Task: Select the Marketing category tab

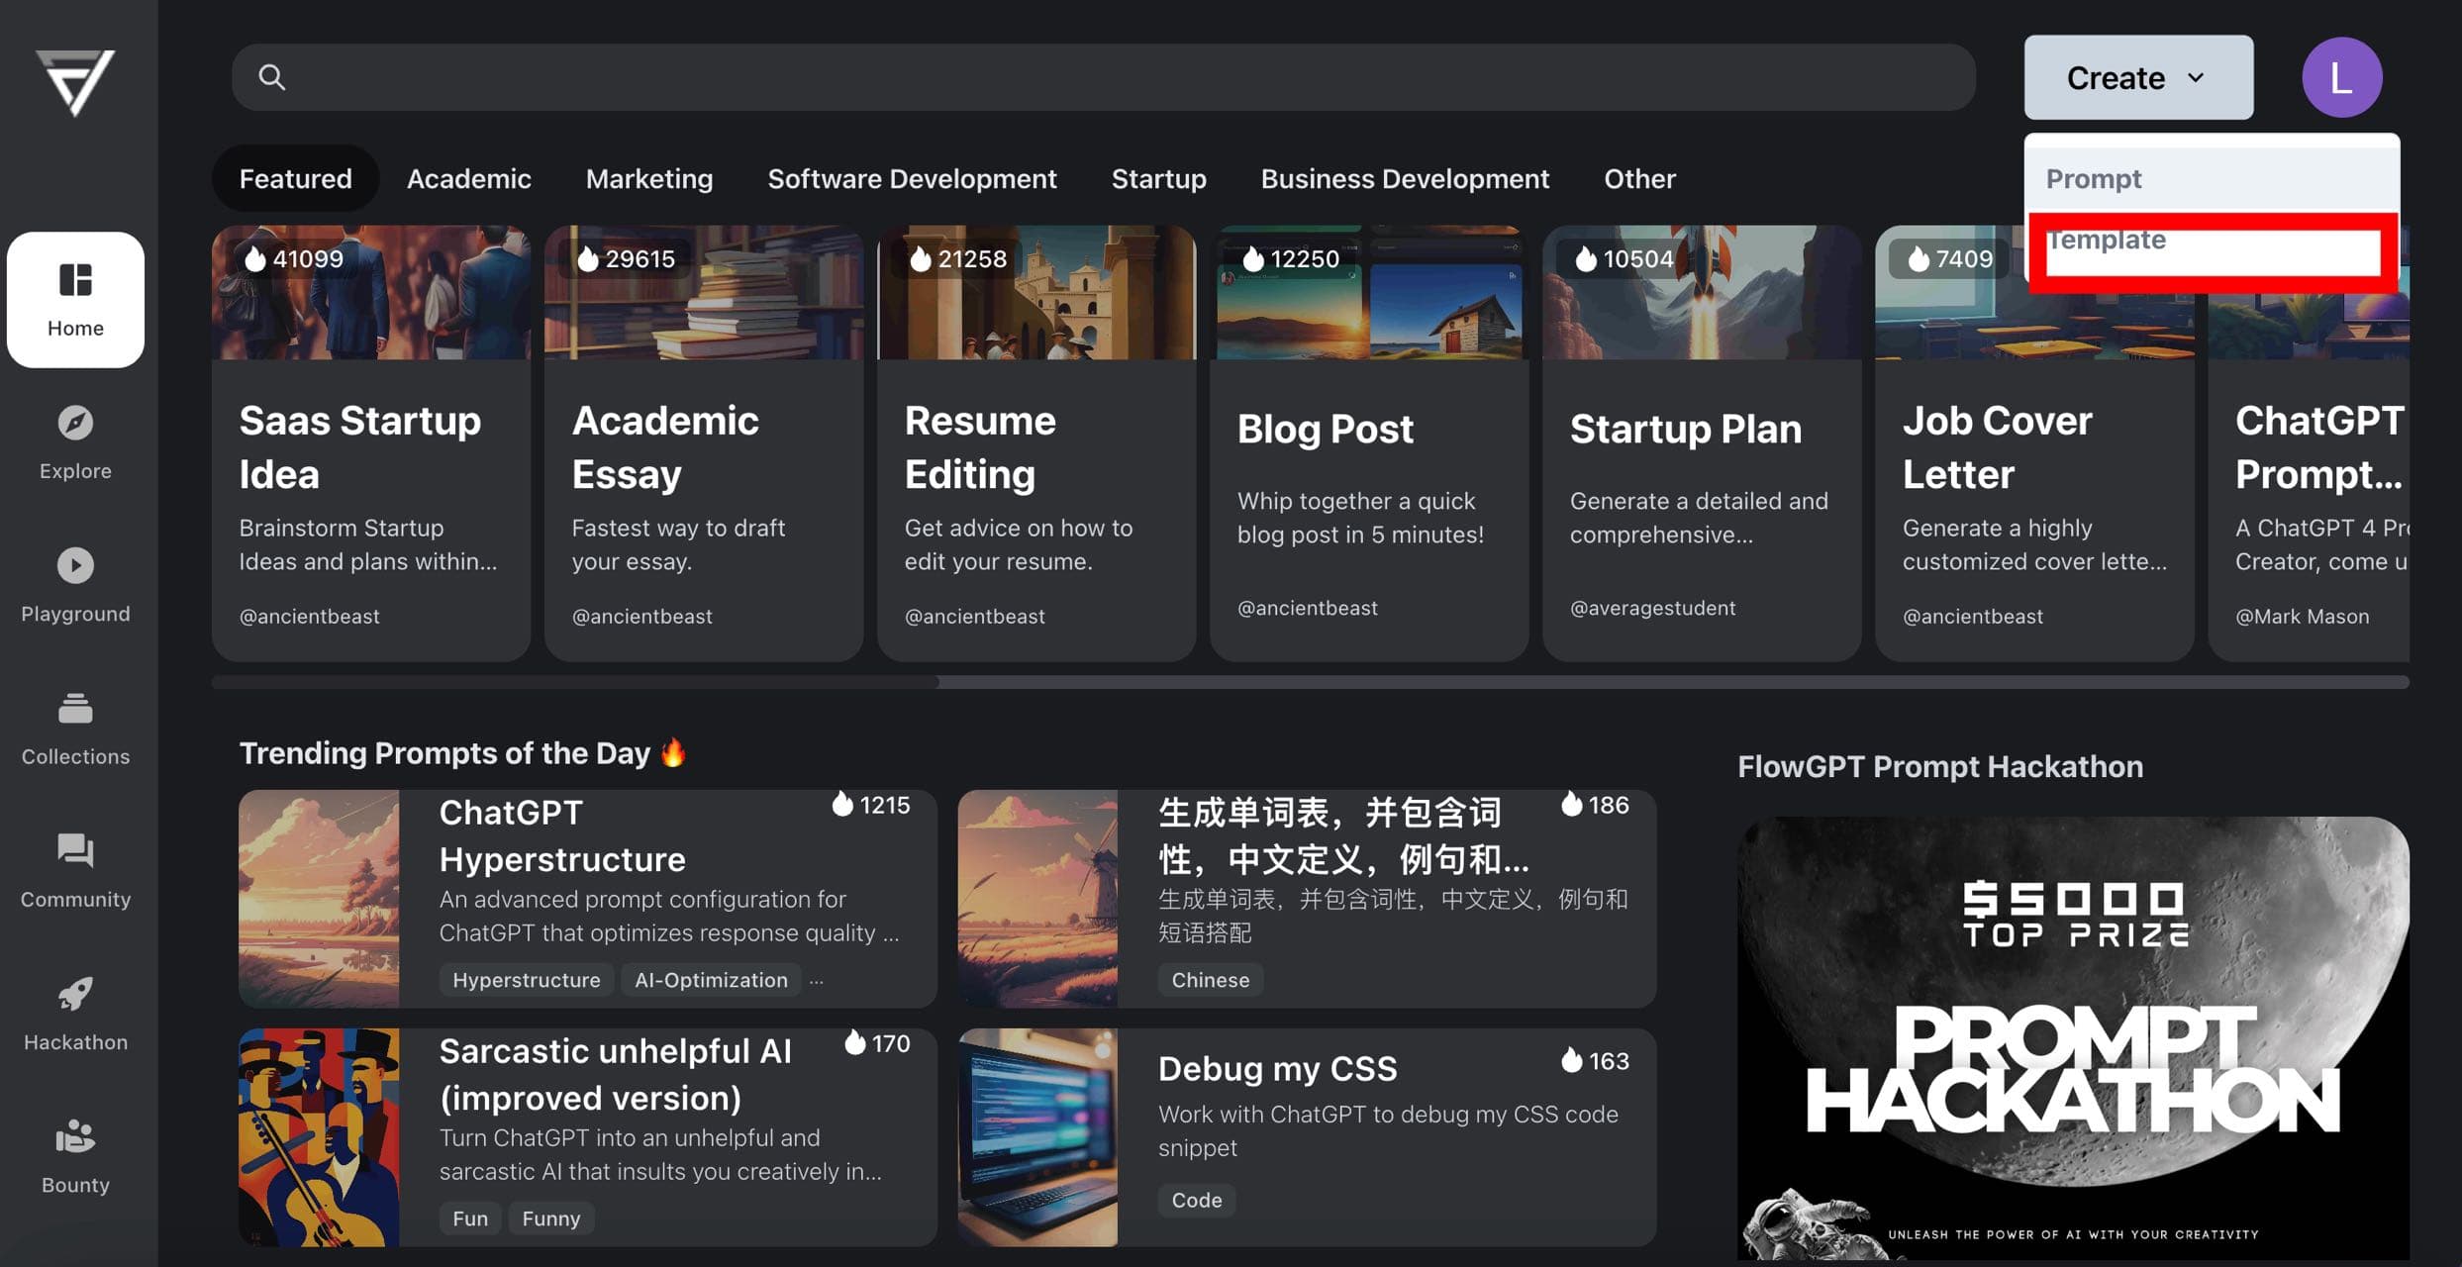Action: pos(649,178)
